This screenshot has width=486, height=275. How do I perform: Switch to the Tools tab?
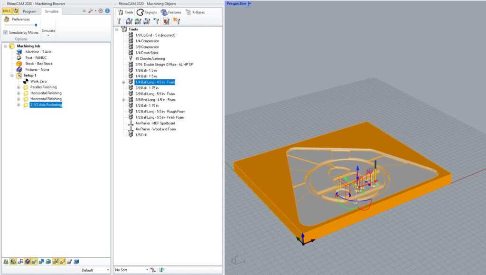click(125, 12)
